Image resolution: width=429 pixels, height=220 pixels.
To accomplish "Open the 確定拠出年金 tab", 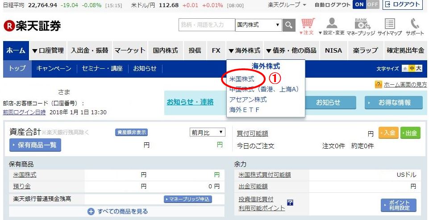I will click(x=405, y=50).
